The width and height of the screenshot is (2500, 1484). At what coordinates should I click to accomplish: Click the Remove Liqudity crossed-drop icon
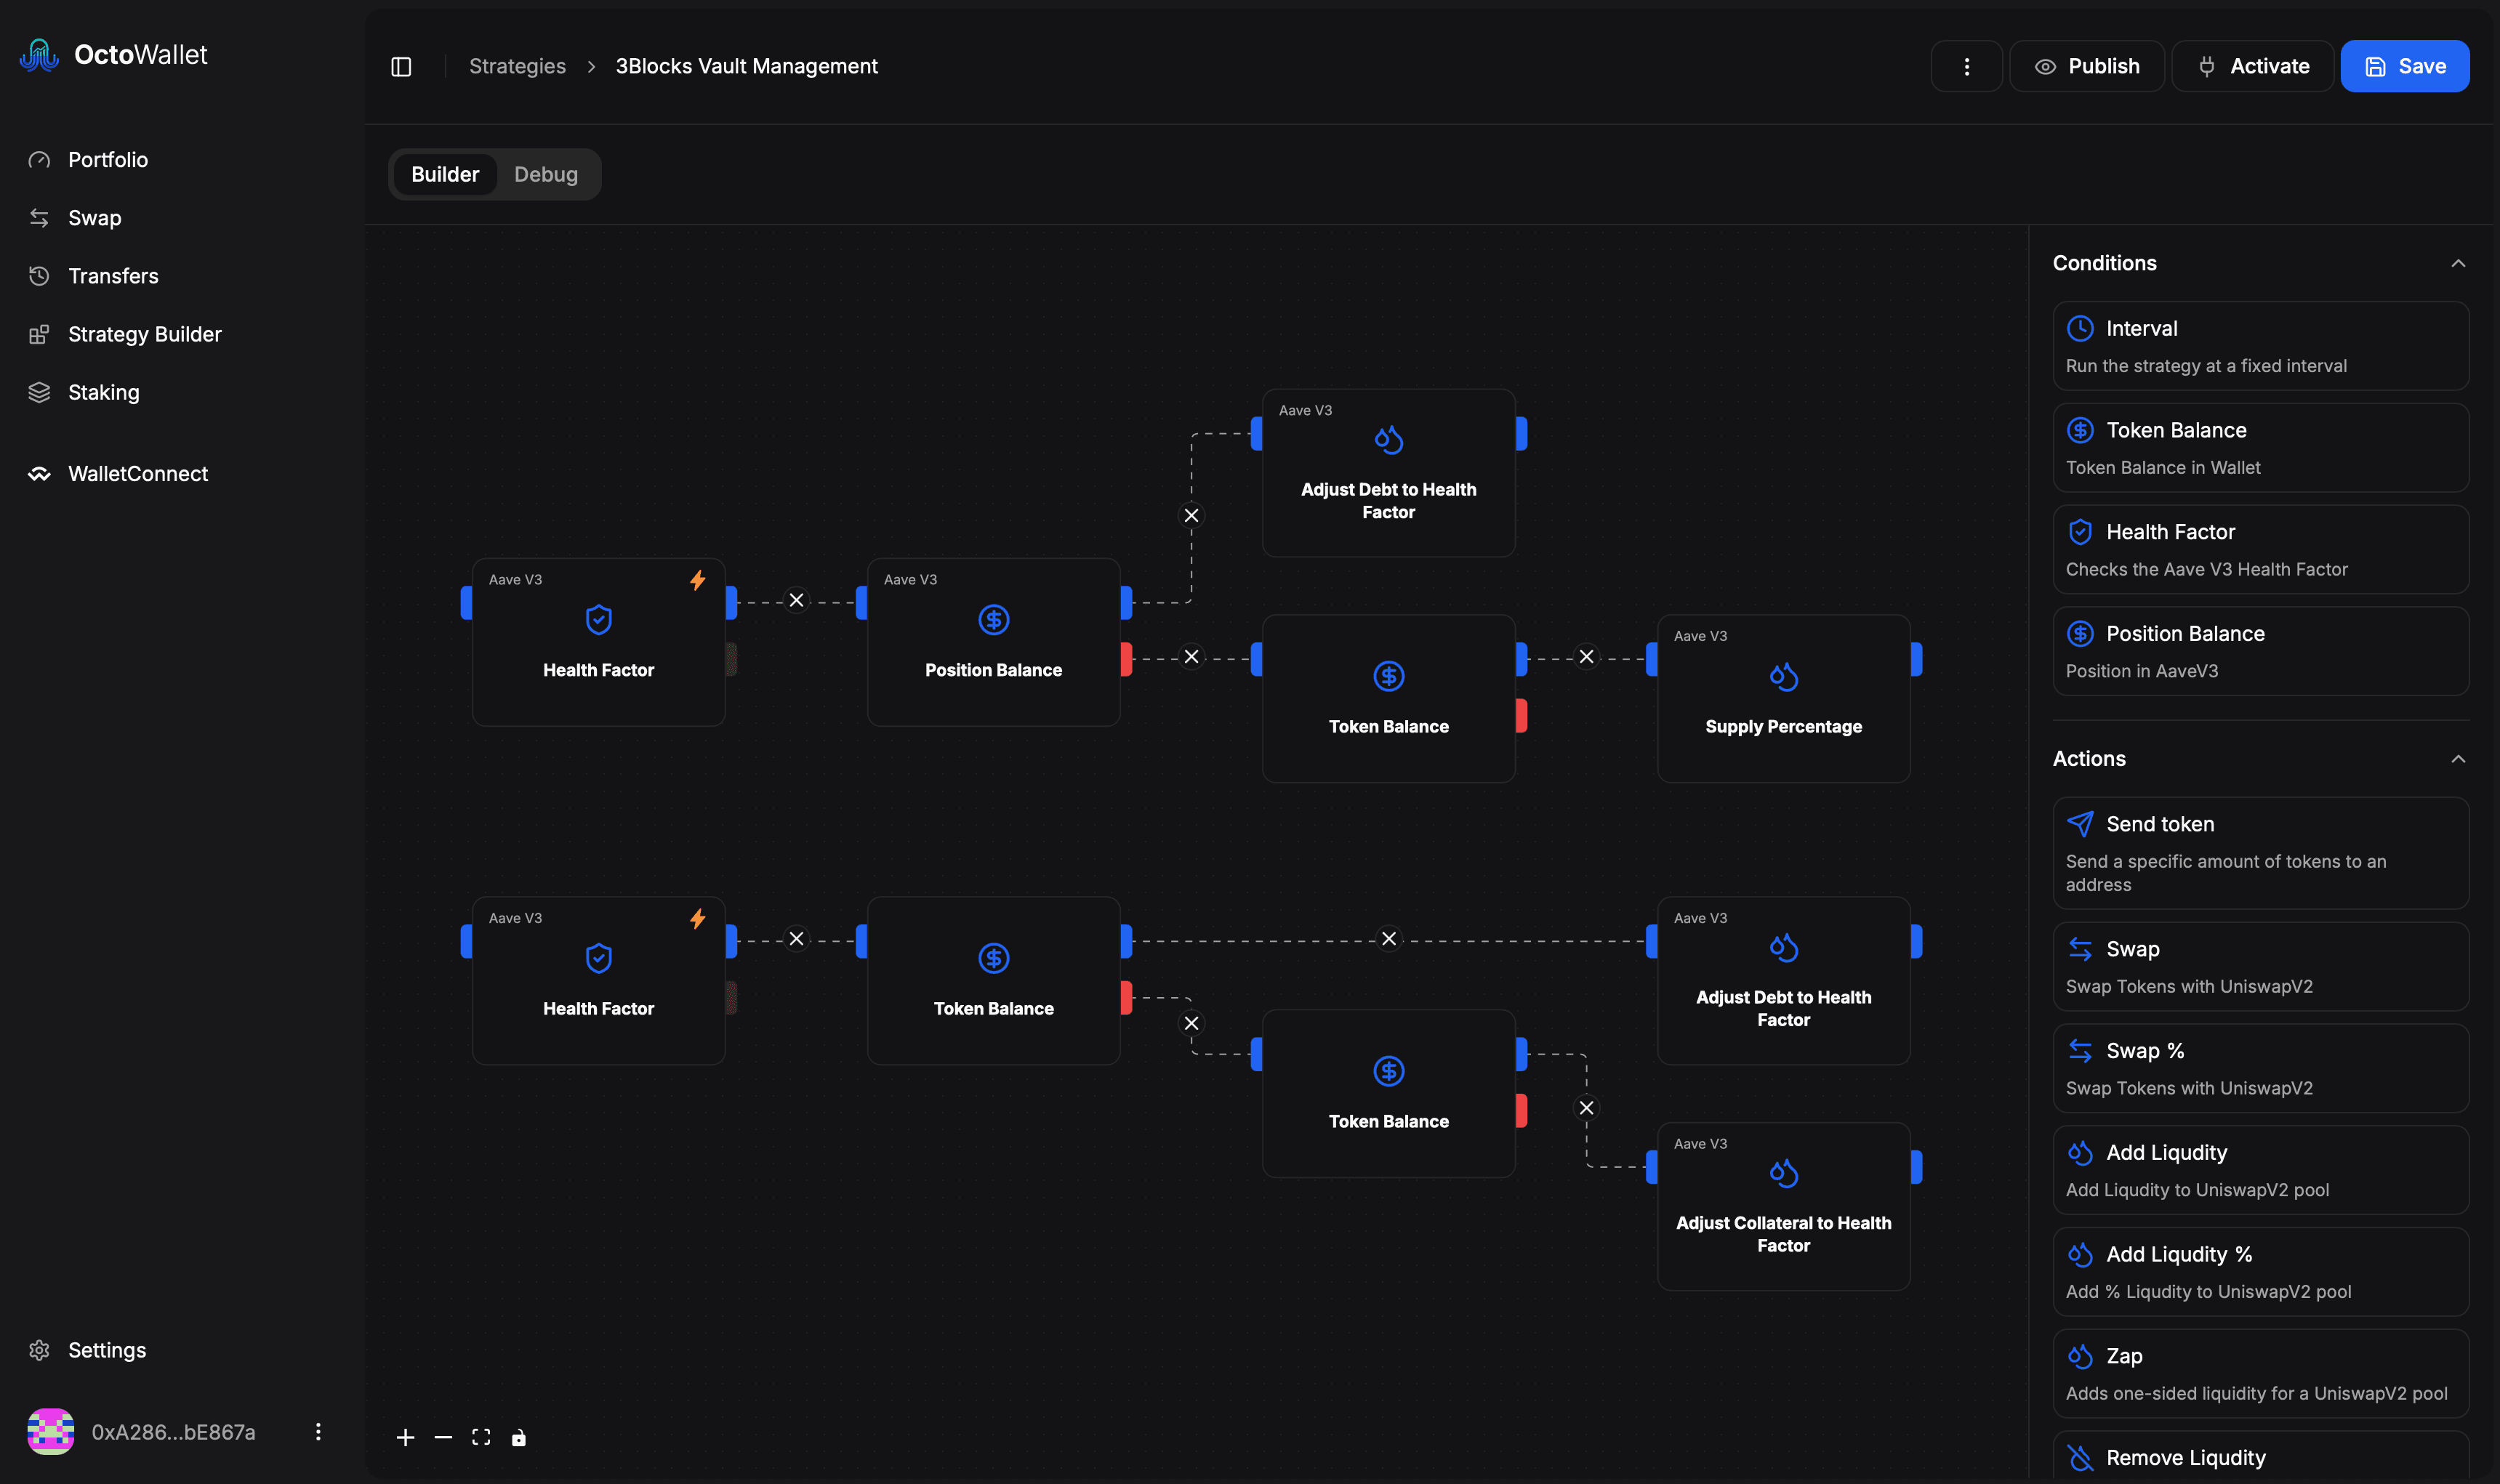2080,1458
